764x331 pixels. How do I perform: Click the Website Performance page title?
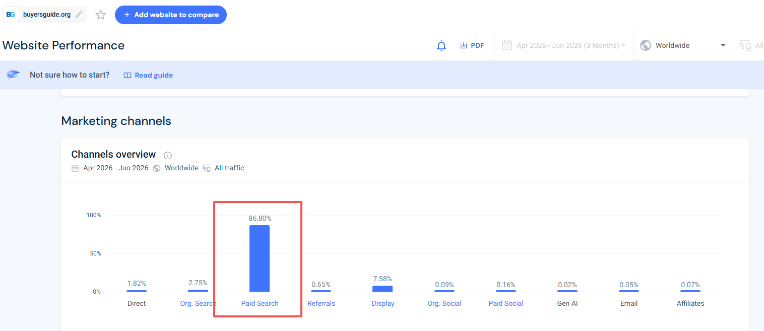(63, 45)
